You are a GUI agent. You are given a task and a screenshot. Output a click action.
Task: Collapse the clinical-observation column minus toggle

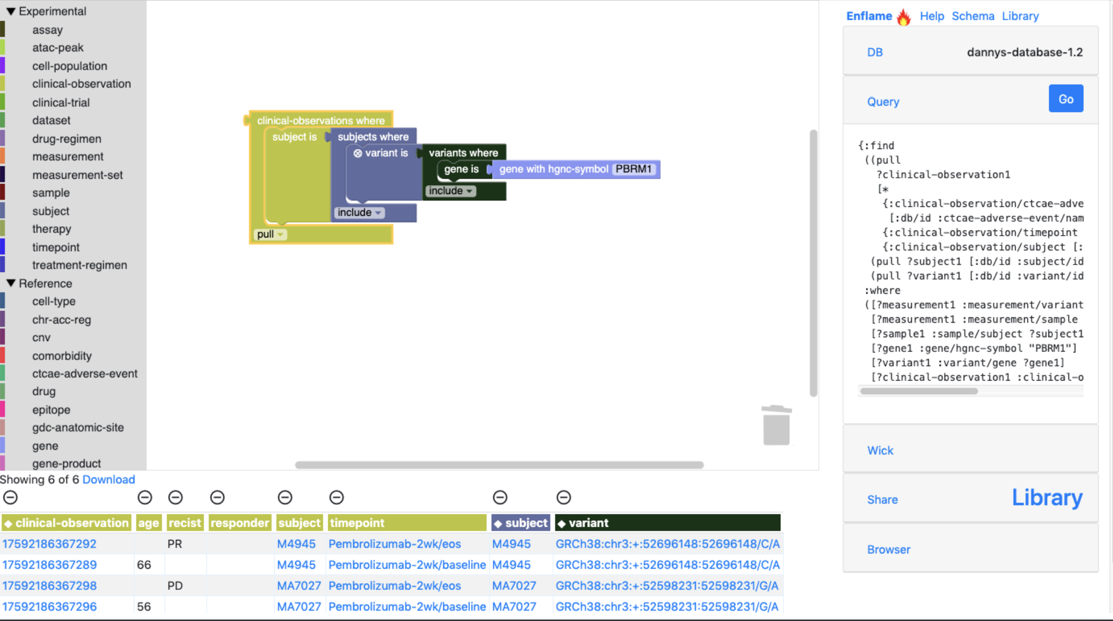10,497
